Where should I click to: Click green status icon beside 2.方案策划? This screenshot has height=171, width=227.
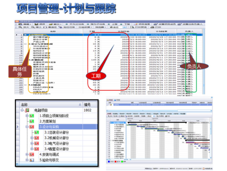(x=32, y=121)
